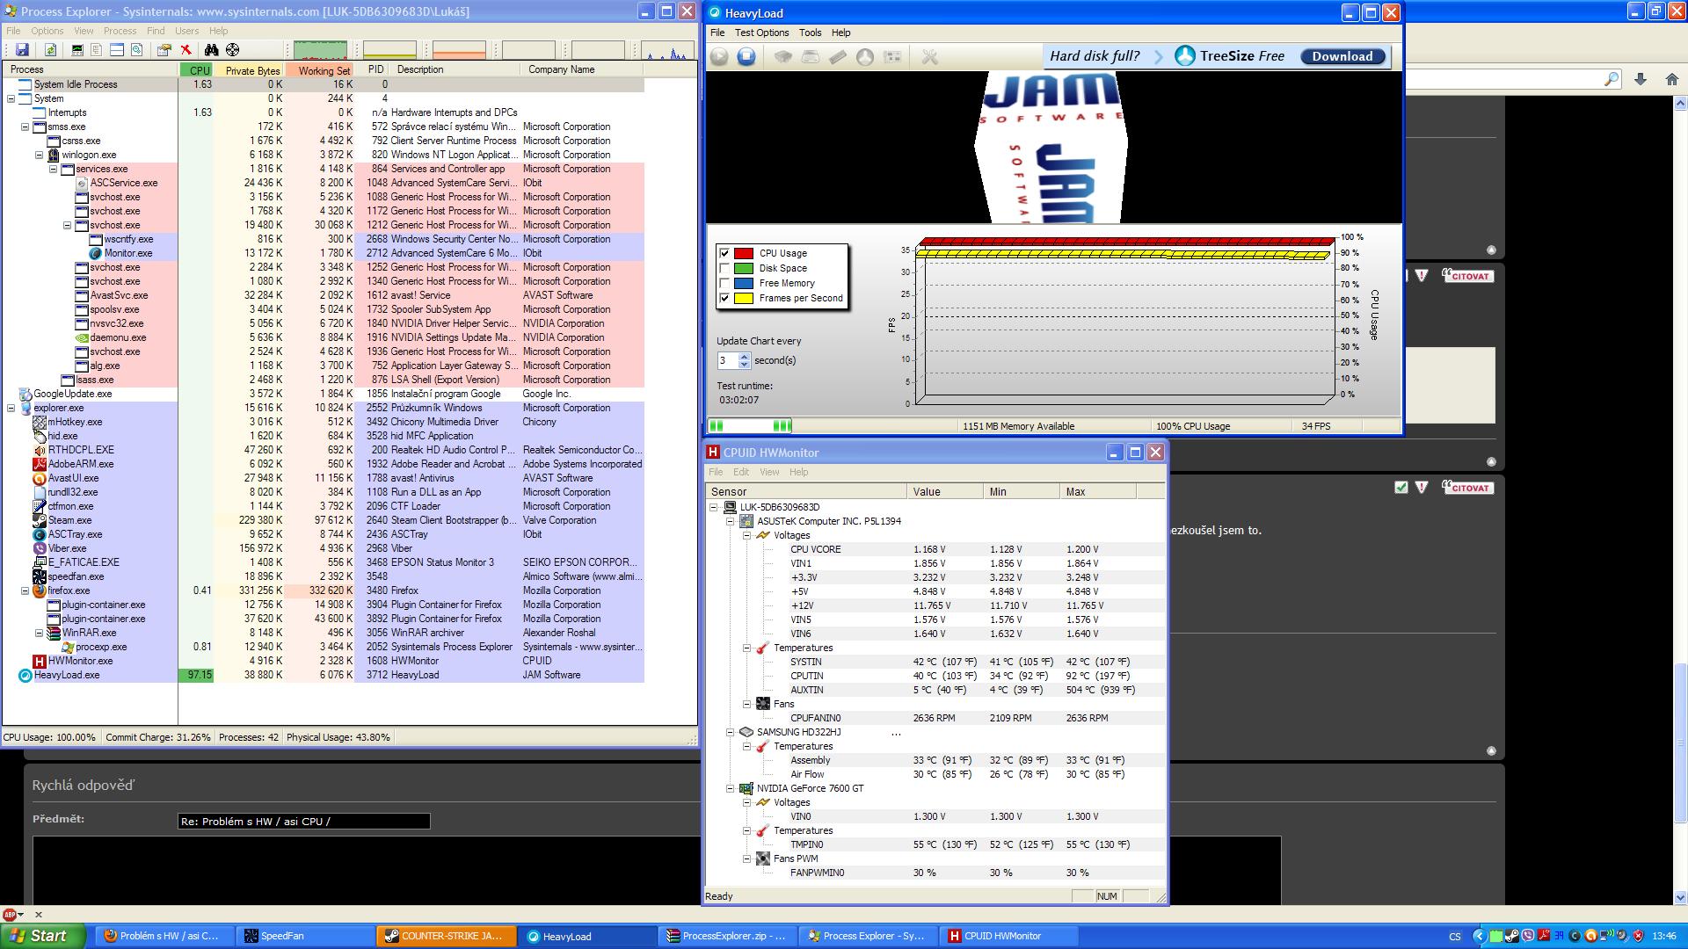Collapse Voltages node under ASUSTeK in HWMonitor
Image resolution: width=1688 pixels, height=949 pixels.
pos(746,535)
